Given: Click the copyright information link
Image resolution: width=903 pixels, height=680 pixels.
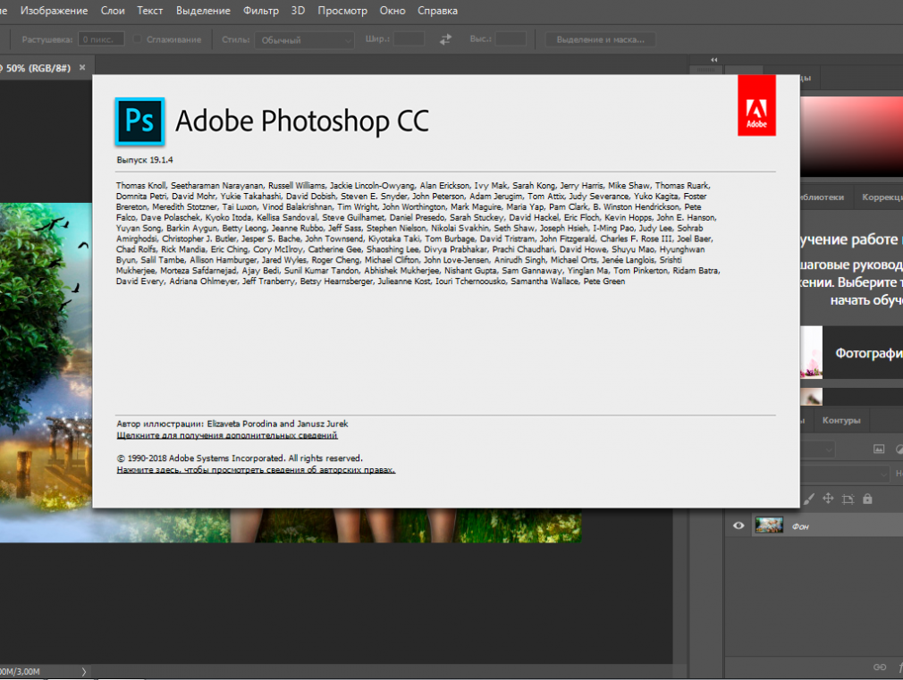Looking at the screenshot, I should click(256, 470).
